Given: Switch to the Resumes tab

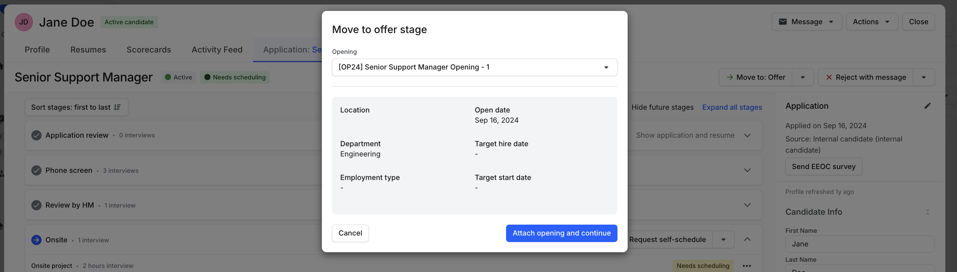Looking at the screenshot, I should click(88, 50).
